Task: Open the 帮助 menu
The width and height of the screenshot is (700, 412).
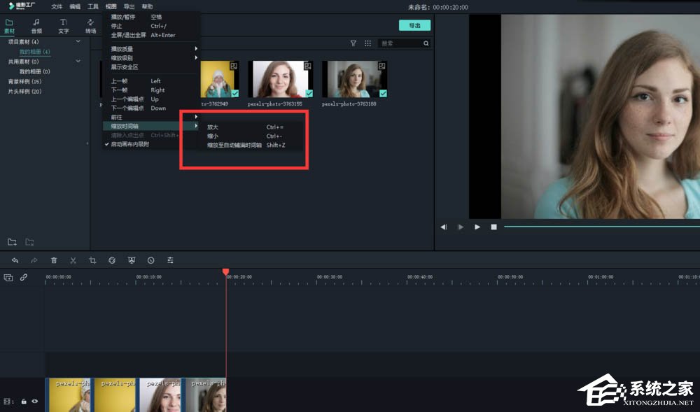Action: pos(147,7)
